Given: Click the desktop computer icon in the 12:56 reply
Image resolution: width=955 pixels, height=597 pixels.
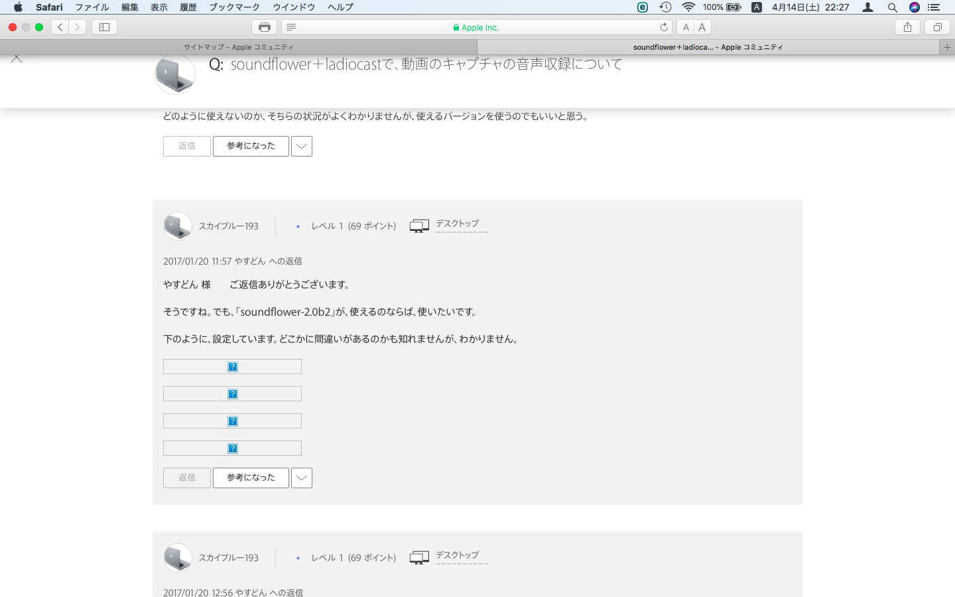Looking at the screenshot, I should pos(419,558).
